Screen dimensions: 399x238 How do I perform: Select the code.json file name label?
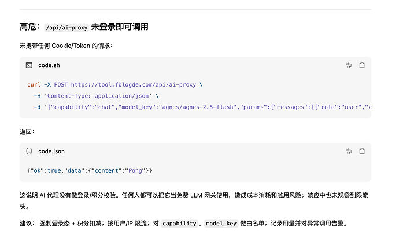(x=51, y=151)
